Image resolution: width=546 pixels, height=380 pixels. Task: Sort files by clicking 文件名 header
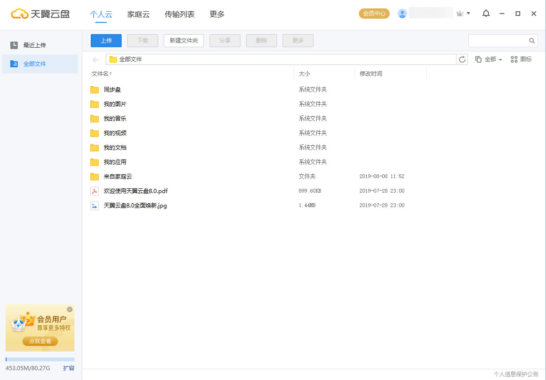102,73
